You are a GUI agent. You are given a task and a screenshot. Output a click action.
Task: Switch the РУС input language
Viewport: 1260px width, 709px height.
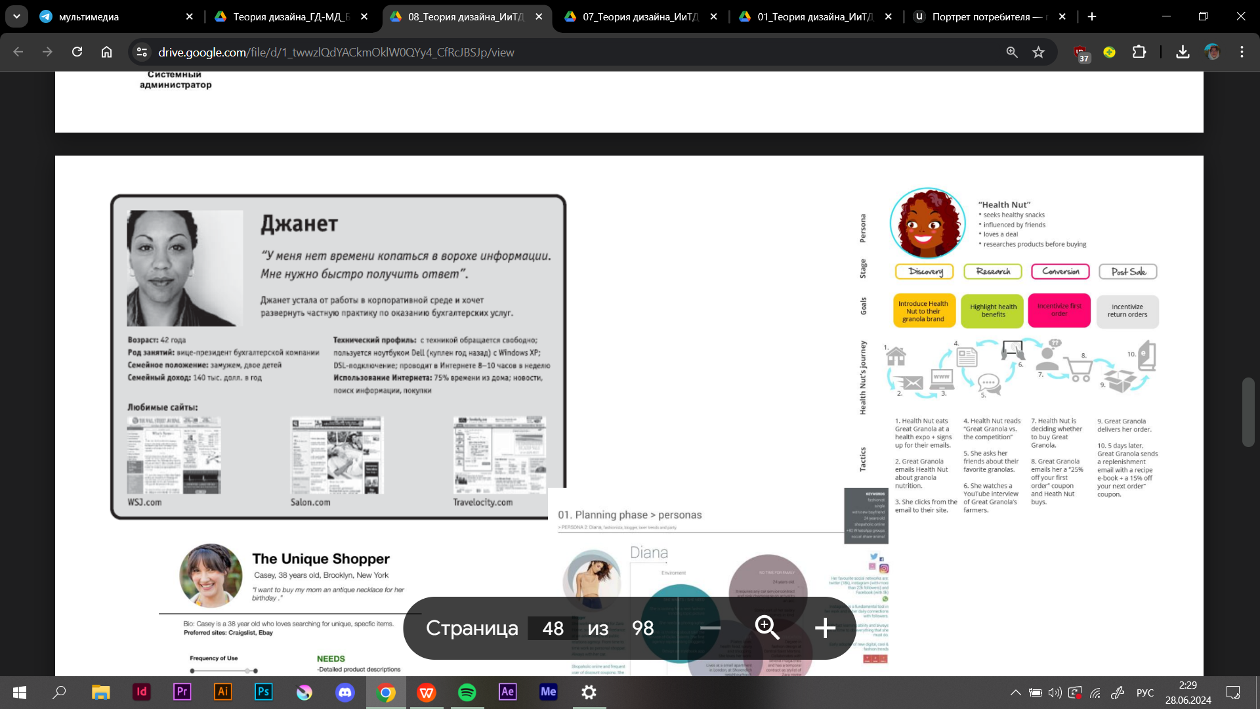1144,693
